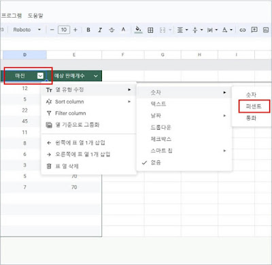The width and height of the screenshot is (272, 265).
Task: Open the text color tool
Action: pos(123,30)
